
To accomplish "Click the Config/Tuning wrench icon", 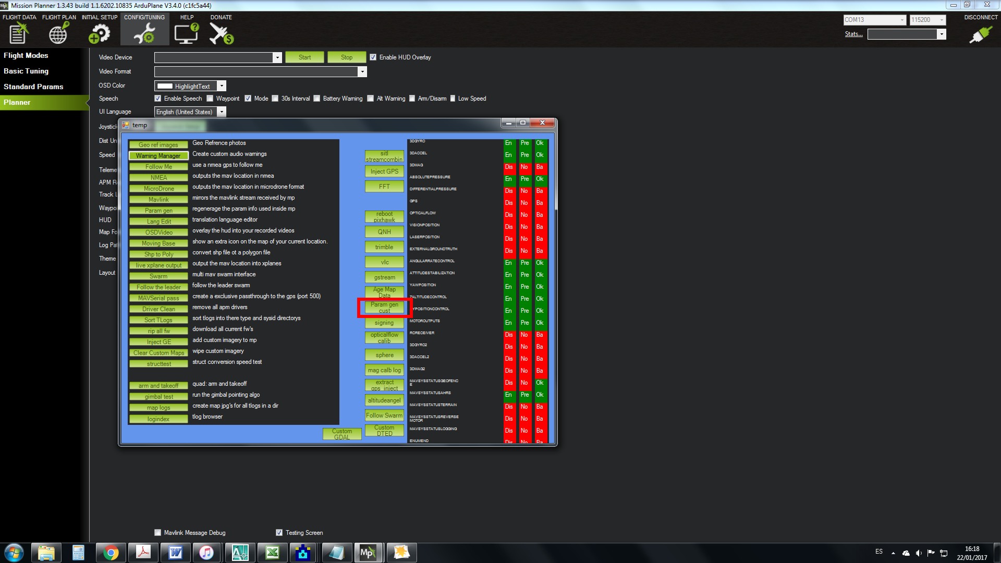I will click(144, 34).
